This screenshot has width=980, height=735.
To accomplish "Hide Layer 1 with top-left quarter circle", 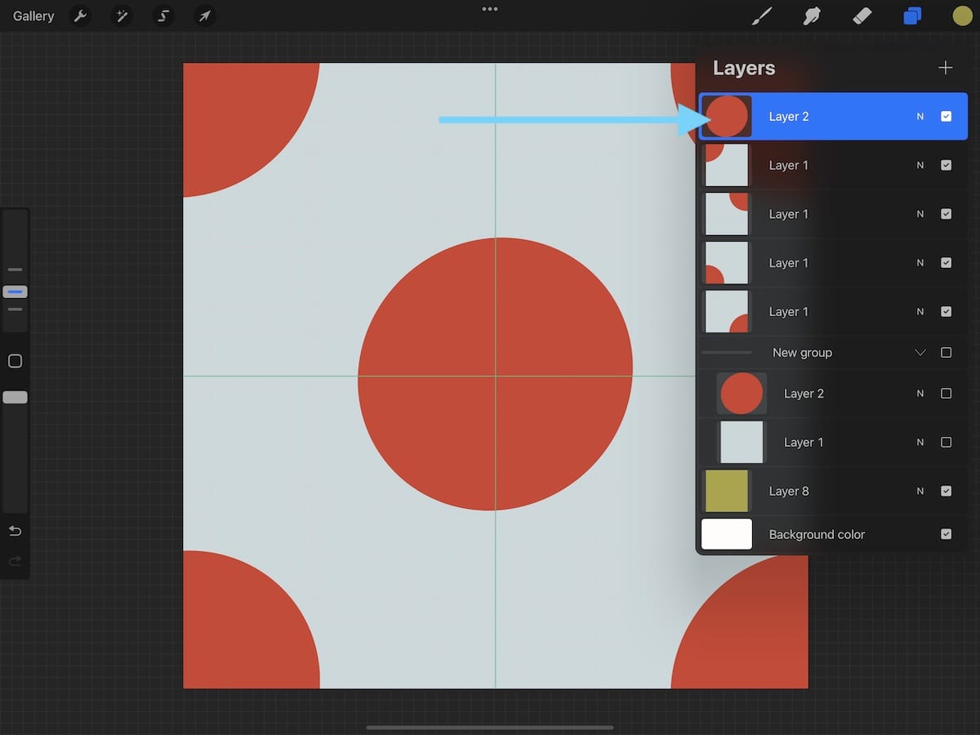I will (x=946, y=165).
